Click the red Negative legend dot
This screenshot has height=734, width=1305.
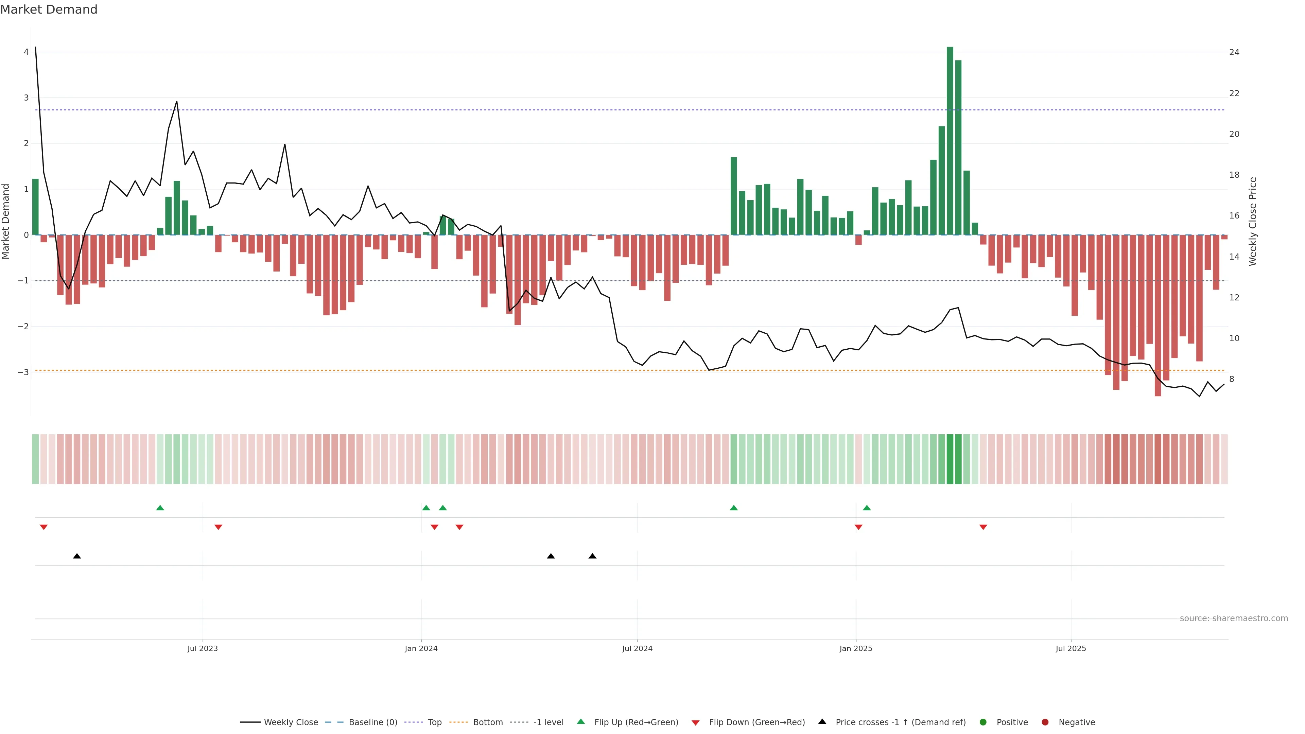click(x=1045, y=722)
